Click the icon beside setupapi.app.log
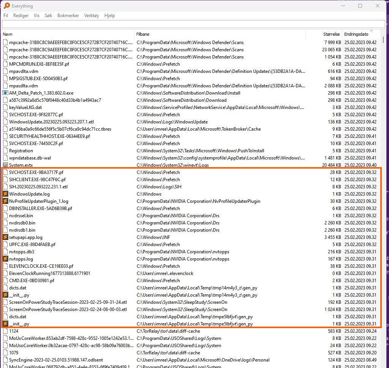The width and height of the screenshot is (389, 368). point(5,237)
